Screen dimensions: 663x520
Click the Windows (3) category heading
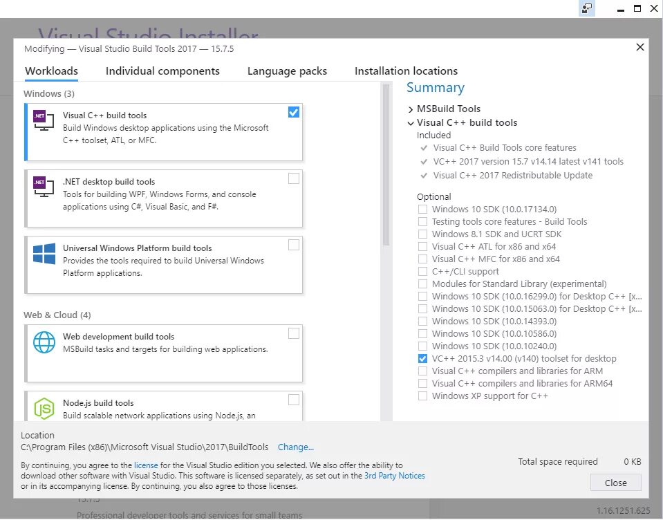(49, 93)
